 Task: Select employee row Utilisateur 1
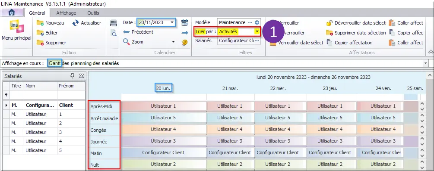point(44,114)
